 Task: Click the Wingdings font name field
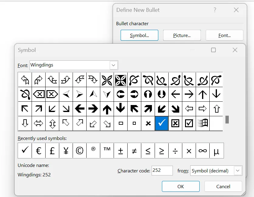[x=70, y=65]
